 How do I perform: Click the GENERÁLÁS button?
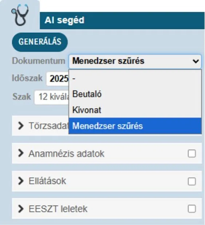pyautogui.click(x=40, y=42)
